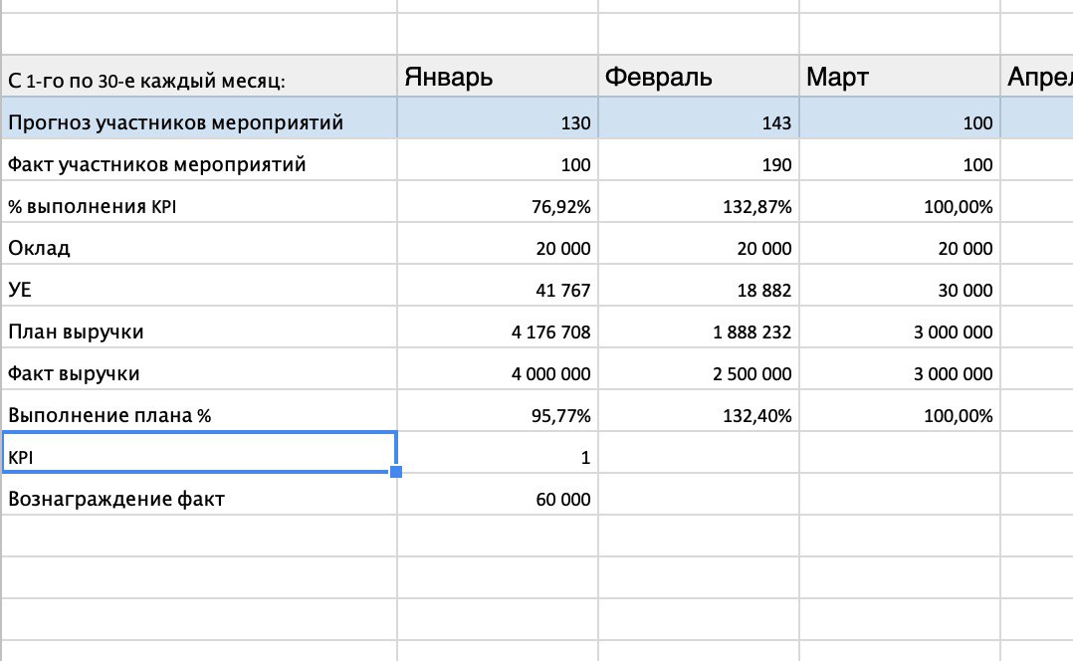This screenshot has height=661, width=1073.
Task: Select the Оклад row label cell
Action: 199,248
